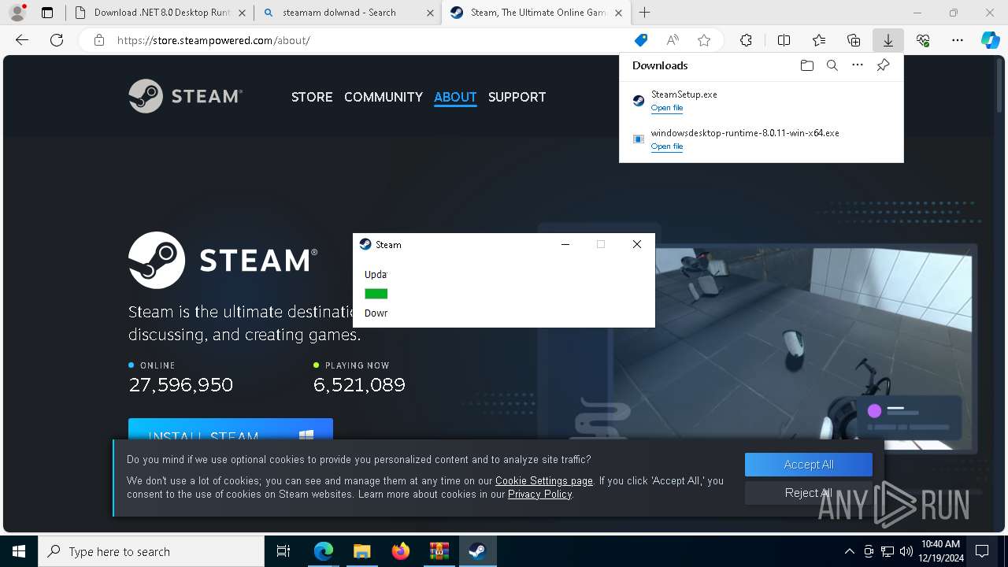
Task: Pin the Downloads panel
Action: pos(883,65)
